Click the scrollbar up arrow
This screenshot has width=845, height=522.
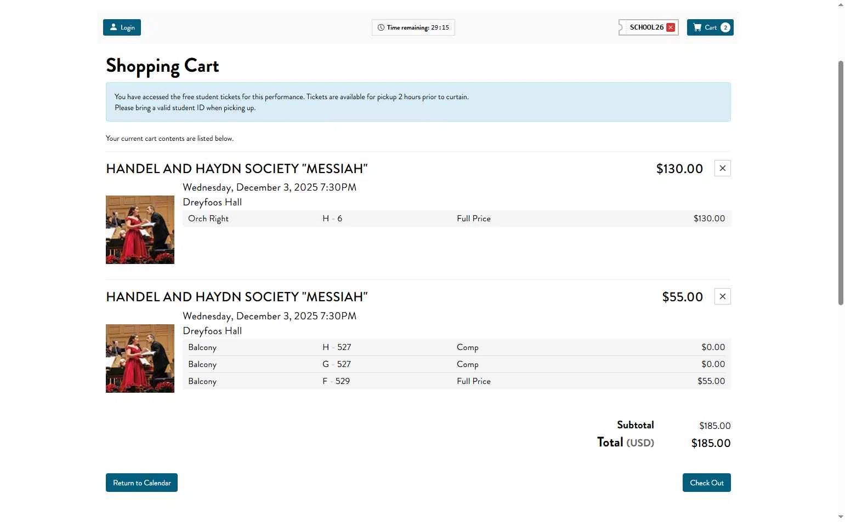841,4
